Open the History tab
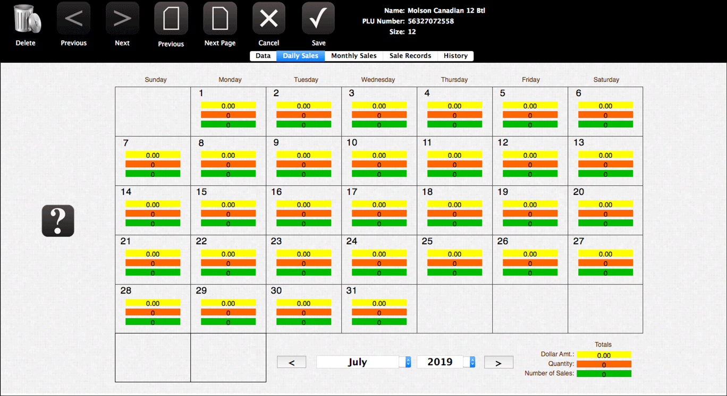727x396 pixels. click(455, 56)
